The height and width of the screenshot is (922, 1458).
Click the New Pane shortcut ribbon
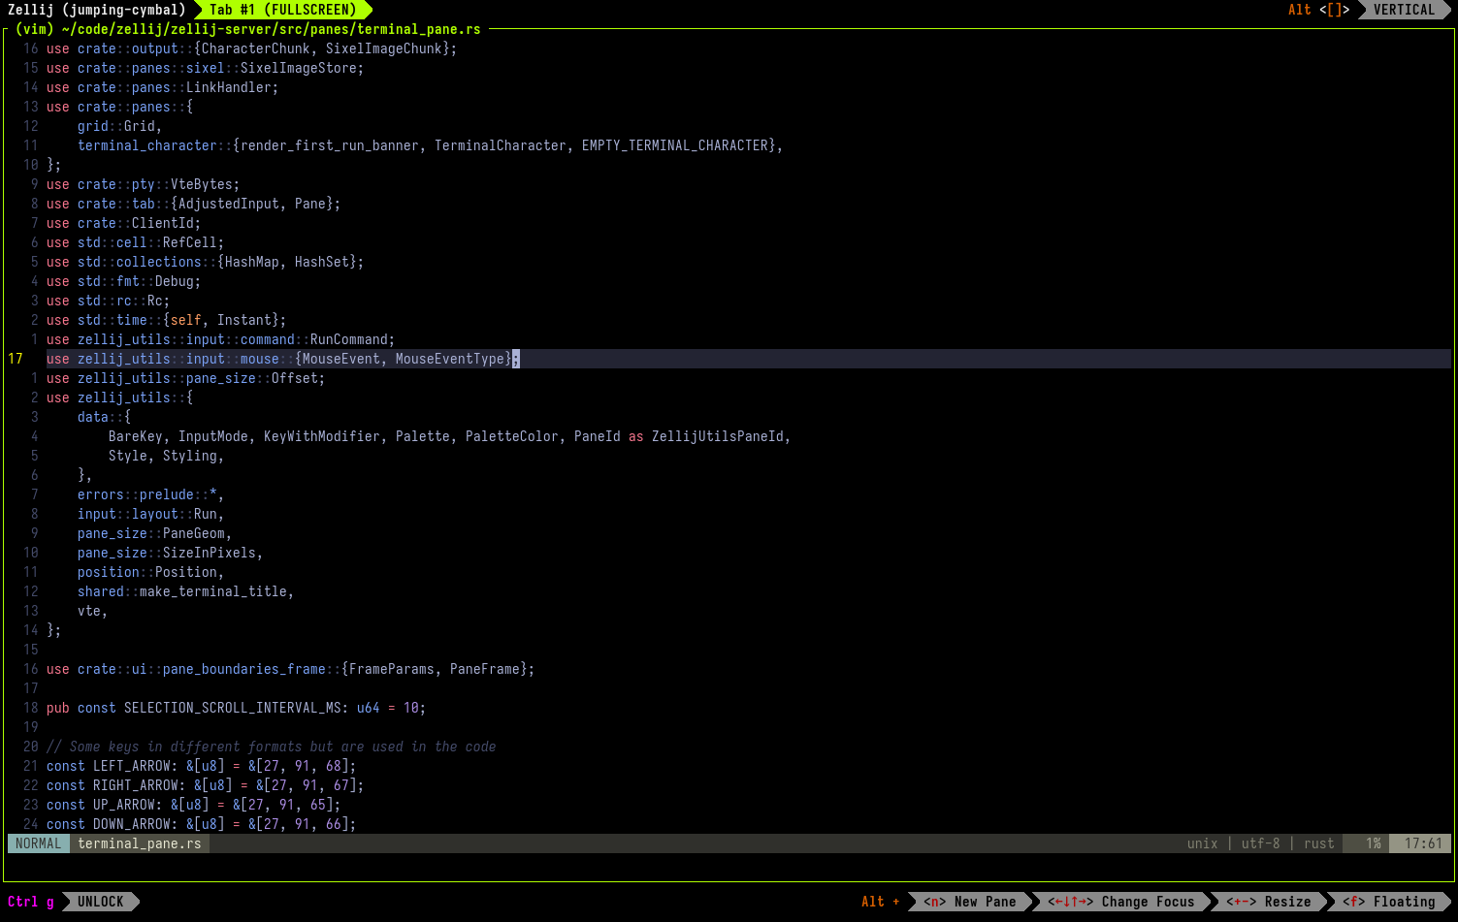click(x=970, y=902)
